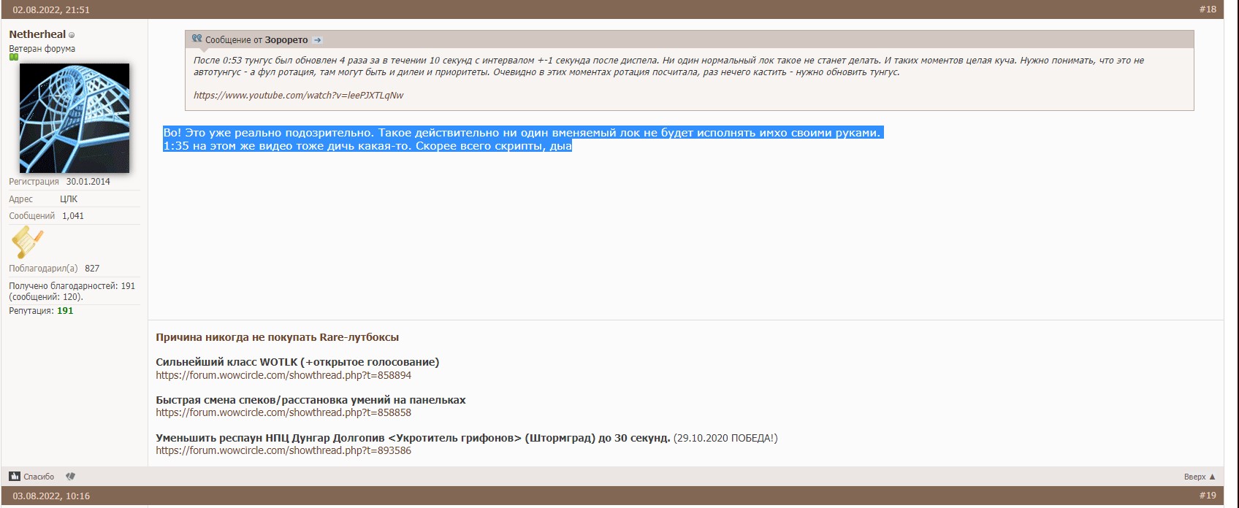This screenshot has width=1239, height=508.
Task: Click the up arrow next to Вверх
Action: (x=1213, y=477)
